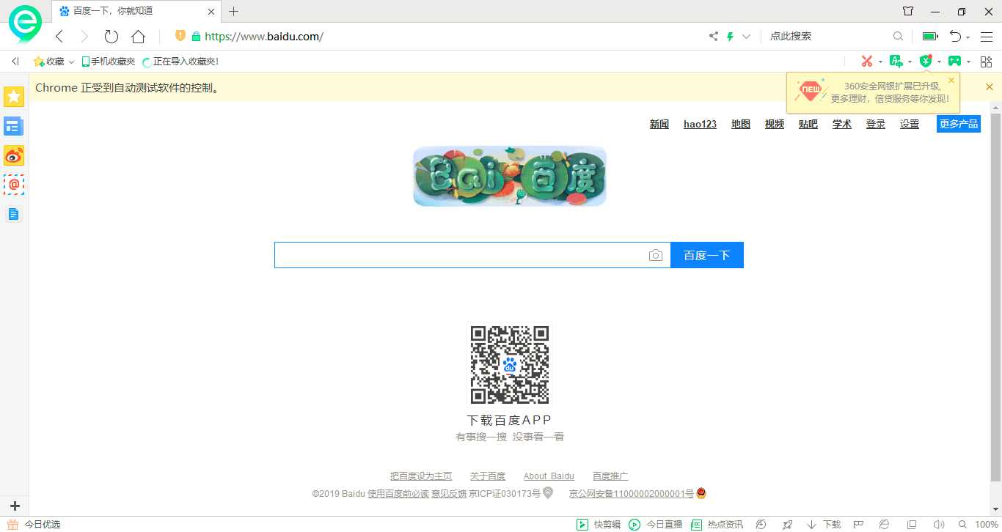
Task: Open the scissors tool dropdown arrow
Action: tap(880, 62)
